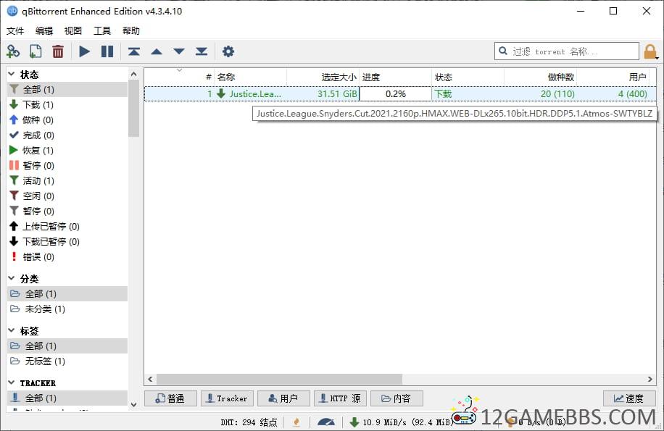Resume torrents with the play icon

pyautogui.click(x=85, y=51)
